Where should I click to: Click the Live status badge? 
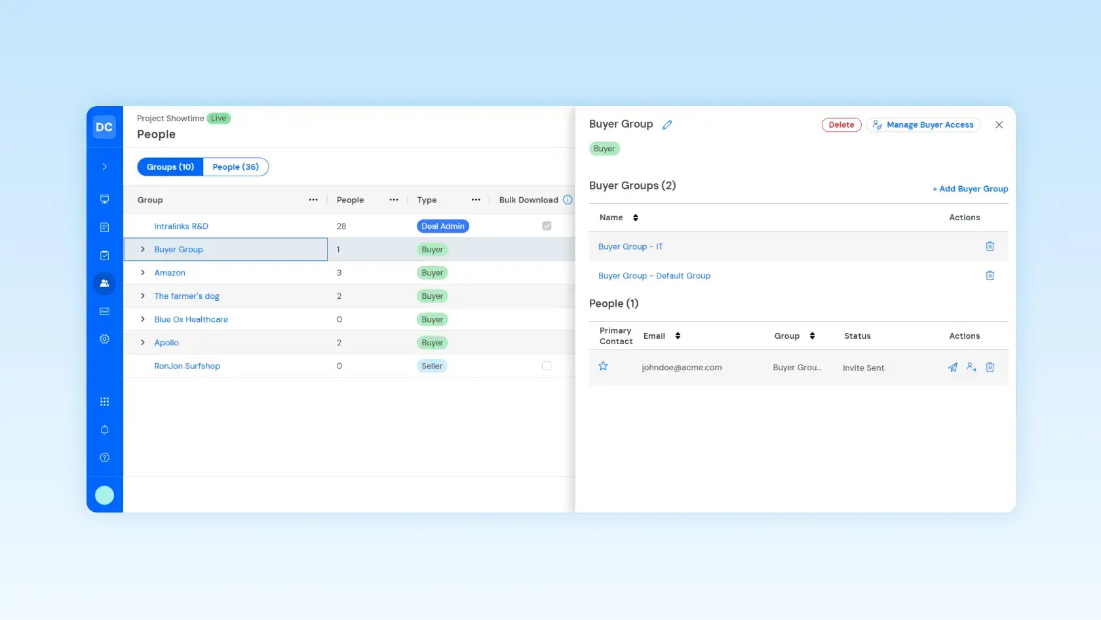(219, 119)
